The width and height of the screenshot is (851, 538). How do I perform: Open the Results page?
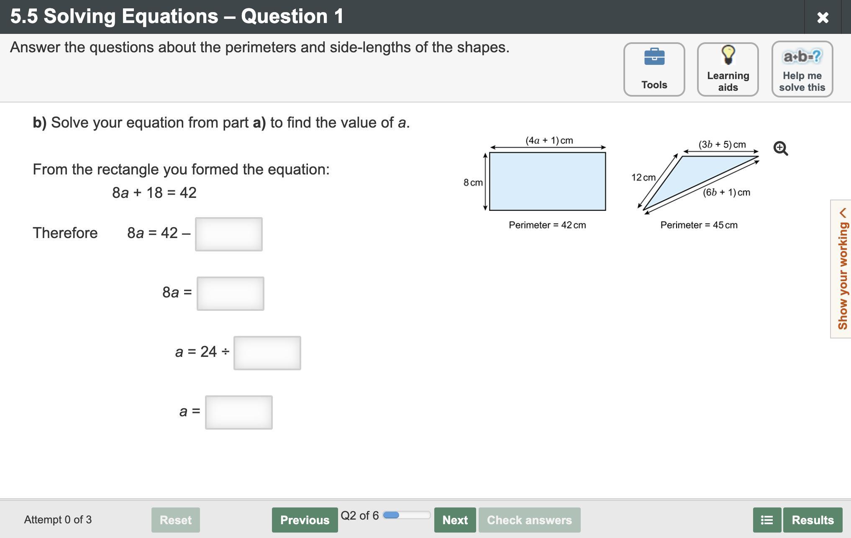(x=813, y=520)
